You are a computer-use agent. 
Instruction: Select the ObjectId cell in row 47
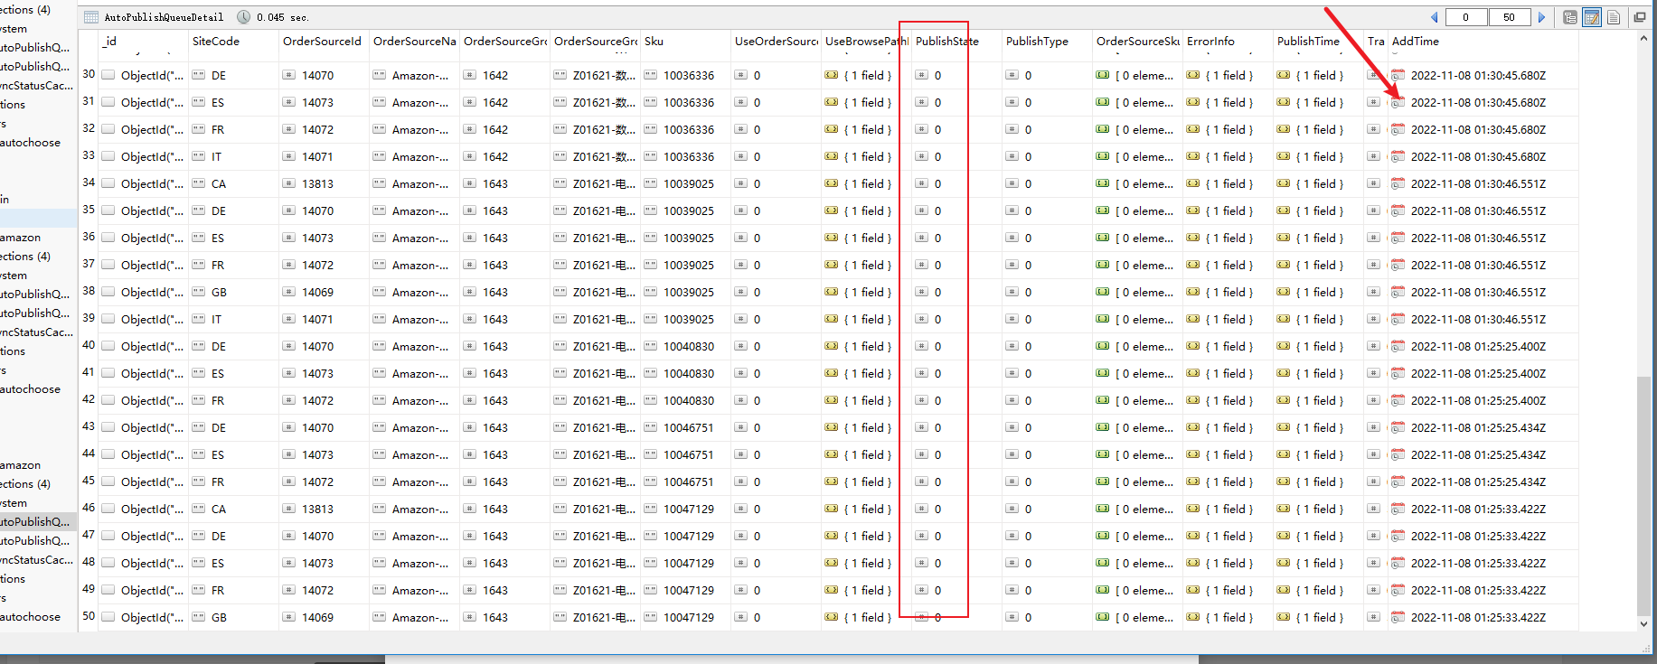click(143, 536)
